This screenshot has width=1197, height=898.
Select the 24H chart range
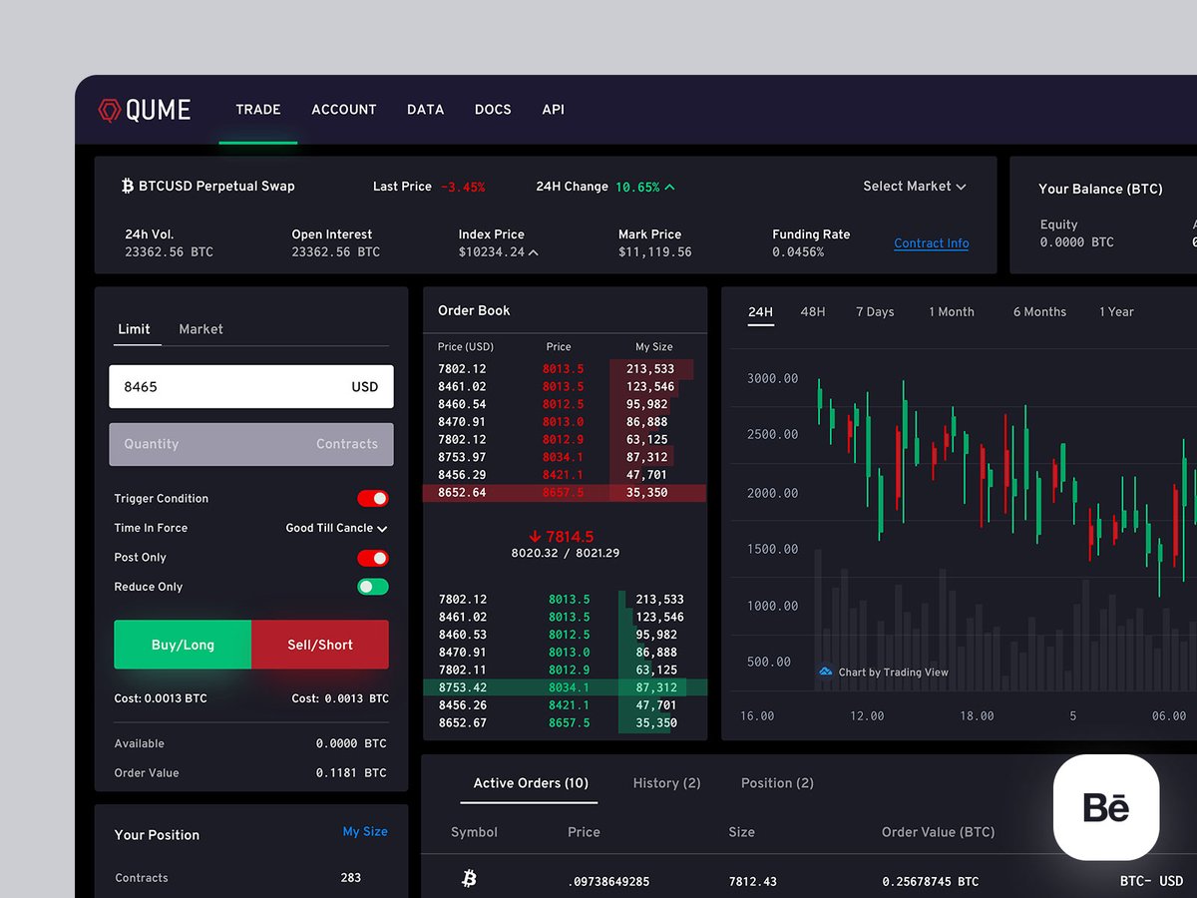point(761,312)
